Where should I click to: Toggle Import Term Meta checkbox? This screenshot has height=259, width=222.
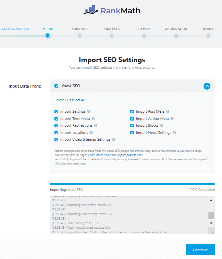(x=56, y=119)
